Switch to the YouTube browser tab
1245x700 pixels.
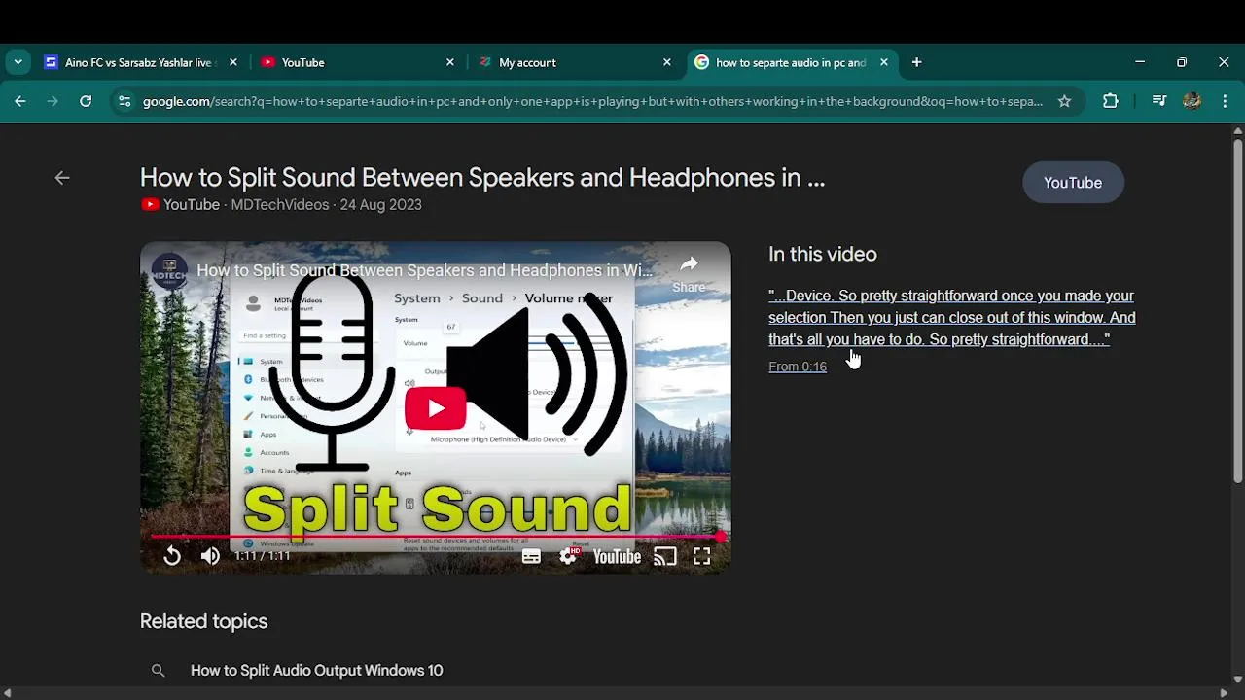coord(357,62)
